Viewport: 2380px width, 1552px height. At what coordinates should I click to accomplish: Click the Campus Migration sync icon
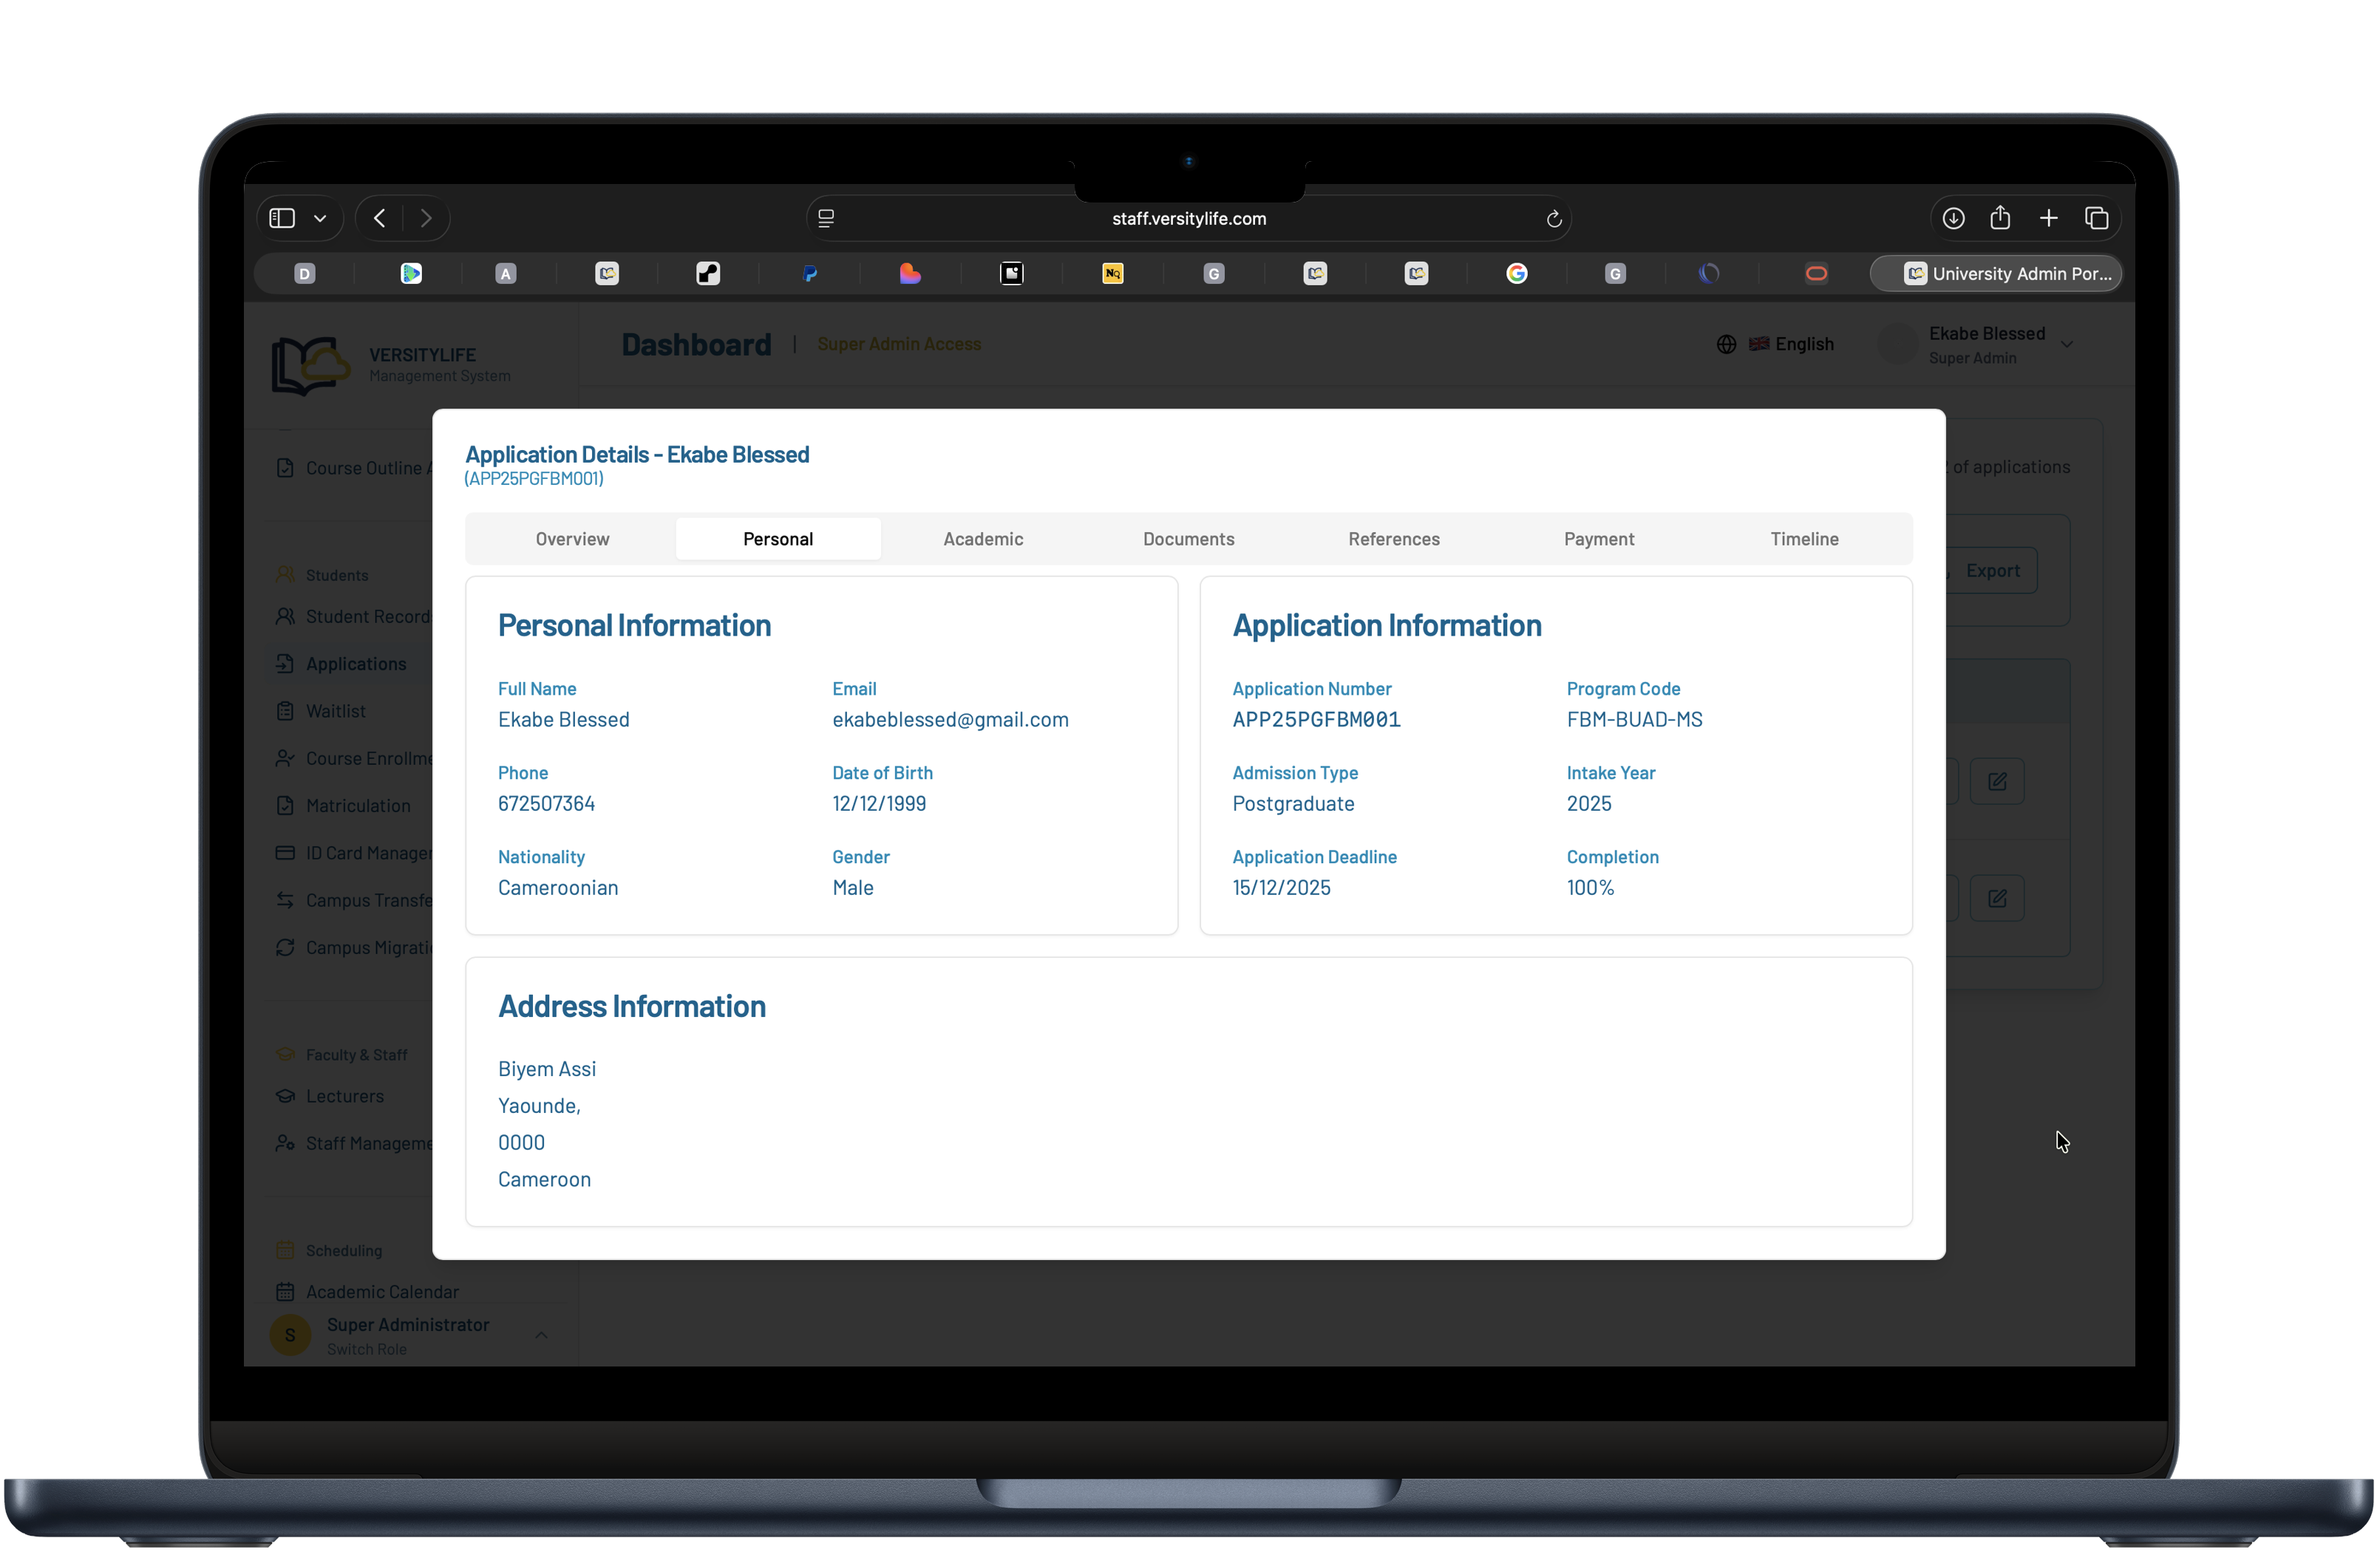pos(285,947)
